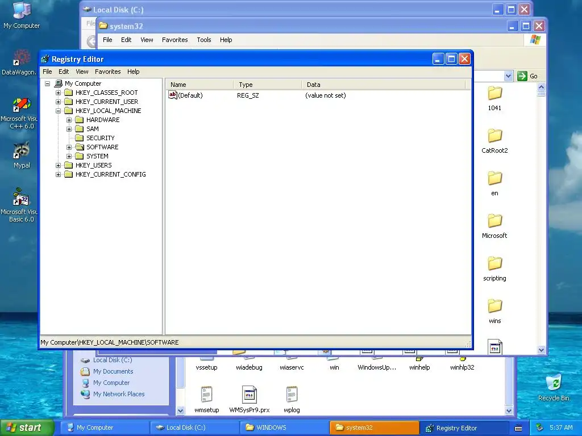Click the Data column header

[x=384, y=85]
